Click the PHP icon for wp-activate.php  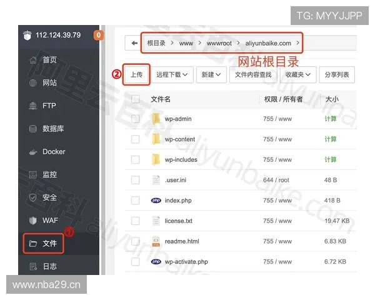point(156,261)
